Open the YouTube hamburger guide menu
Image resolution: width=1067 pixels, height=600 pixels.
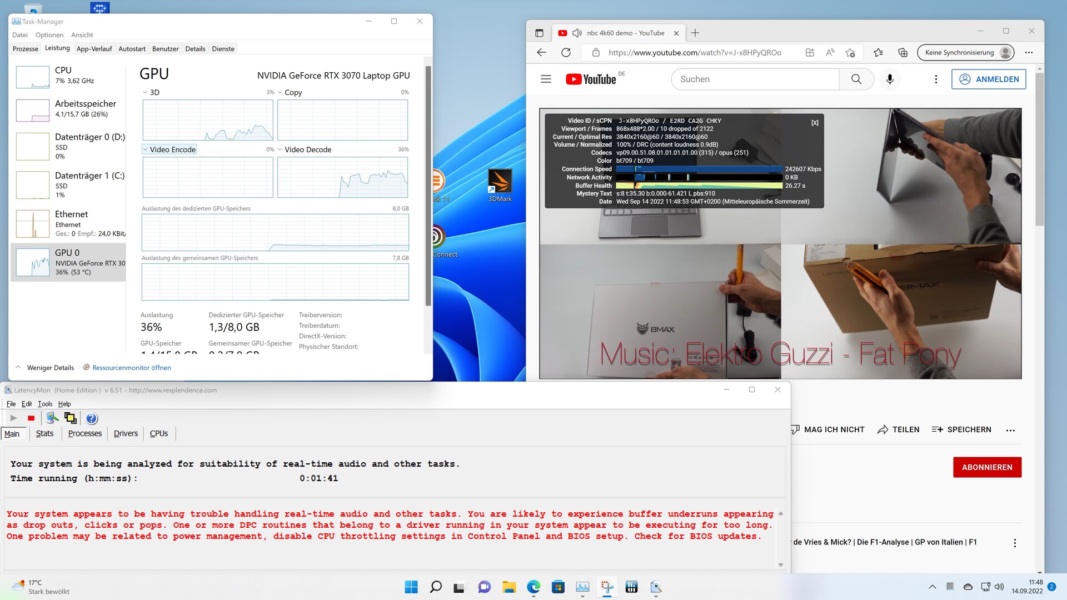tap(546, 79)
